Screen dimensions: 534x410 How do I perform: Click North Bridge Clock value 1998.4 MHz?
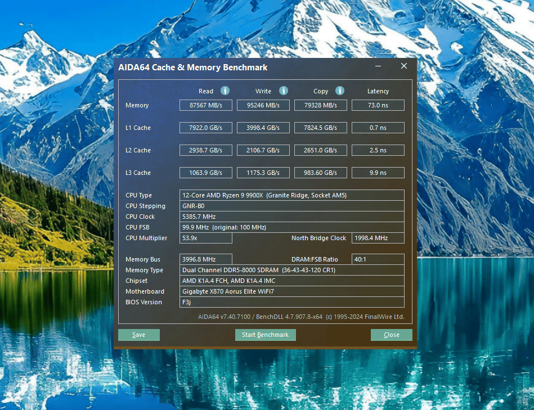point(378,238)
